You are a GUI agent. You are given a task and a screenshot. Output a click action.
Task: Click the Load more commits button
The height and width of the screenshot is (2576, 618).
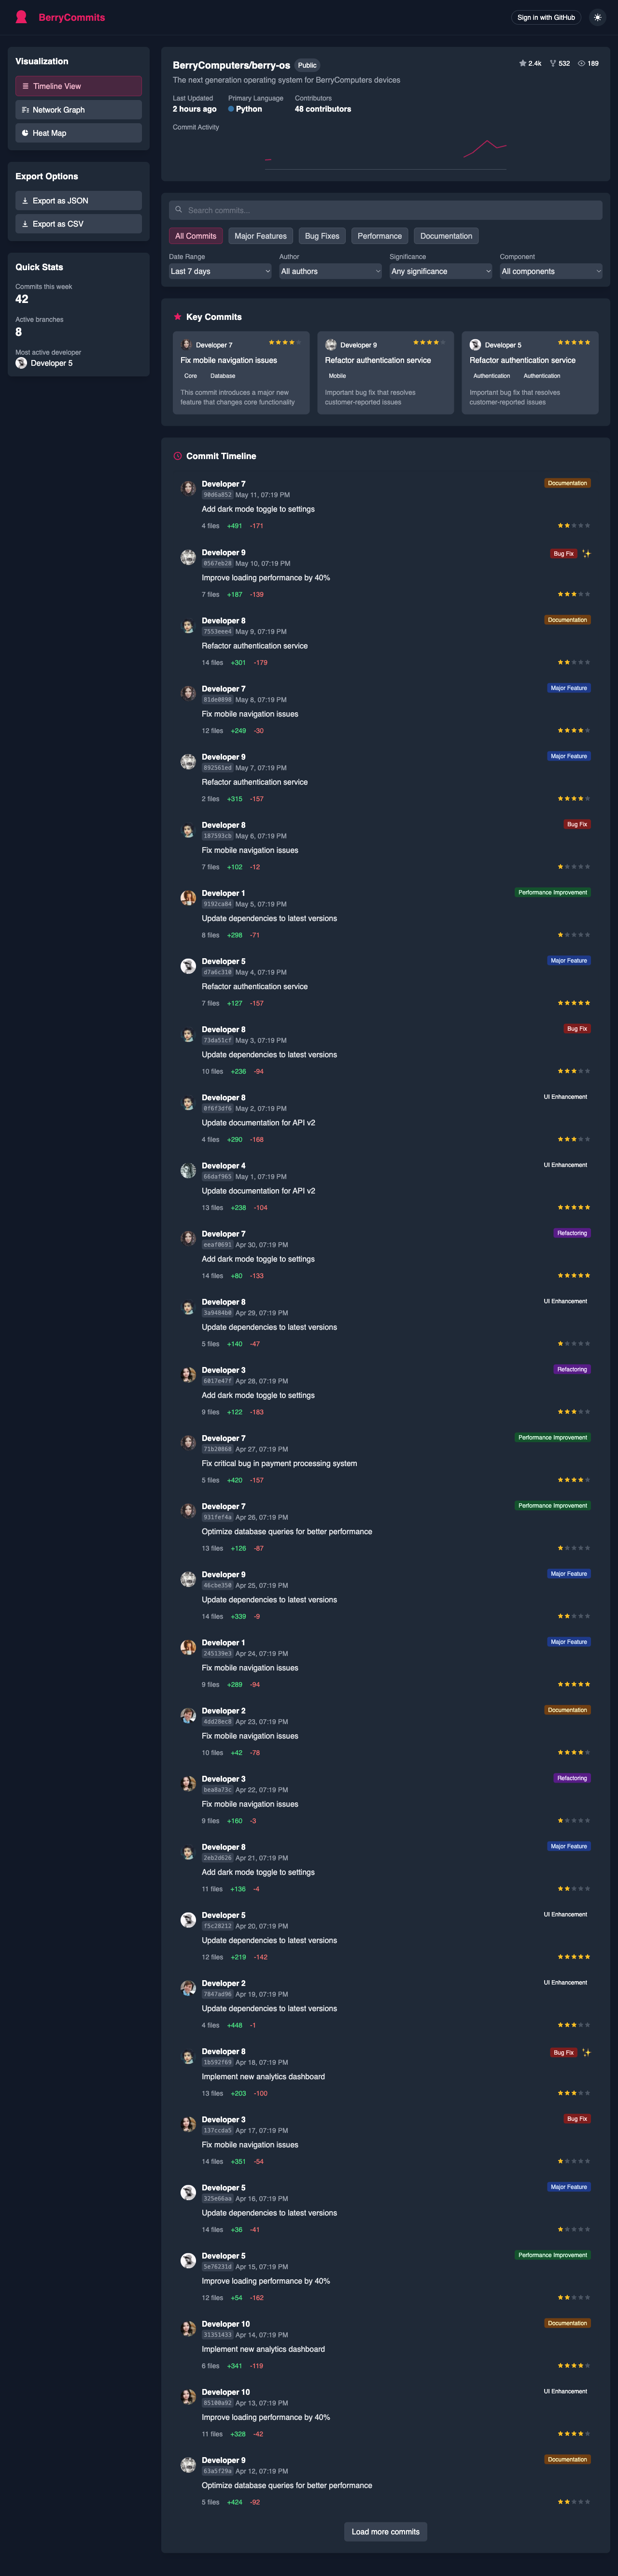coord(385,2531)
